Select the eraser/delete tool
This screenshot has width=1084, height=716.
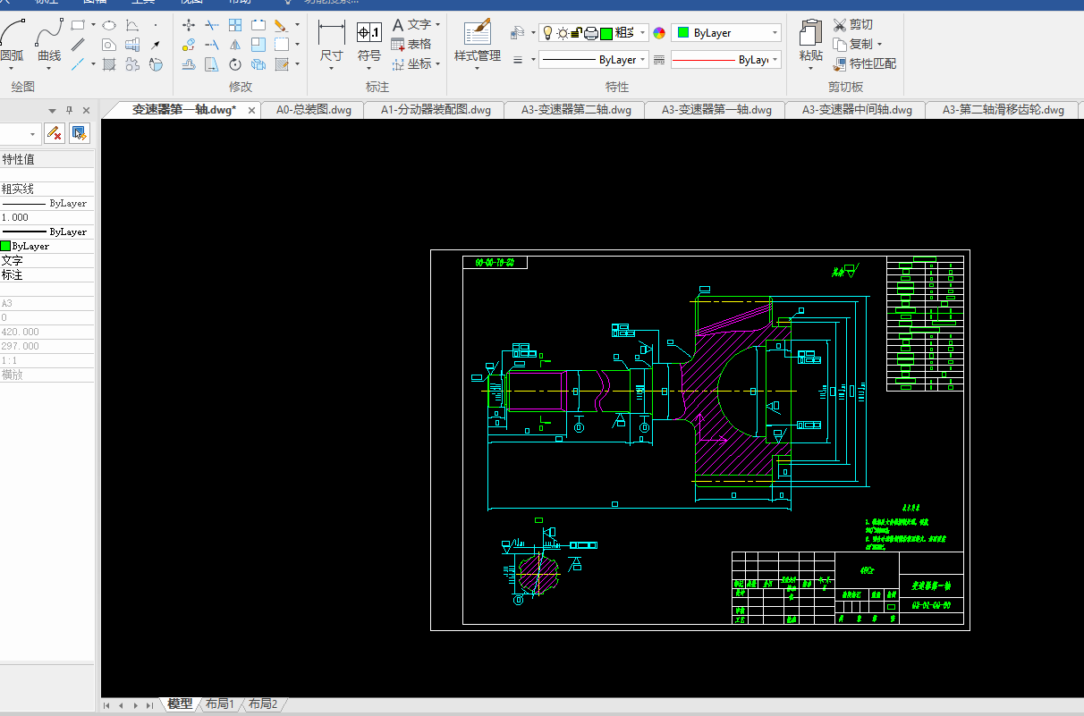click(281, 25)
